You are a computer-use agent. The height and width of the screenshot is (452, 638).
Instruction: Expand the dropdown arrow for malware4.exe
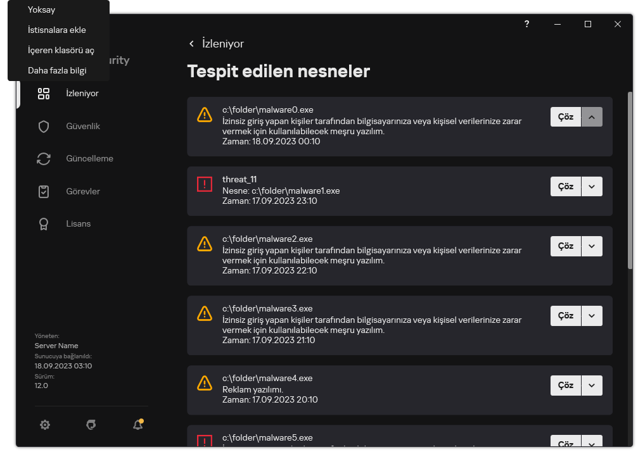pos(592,385)
